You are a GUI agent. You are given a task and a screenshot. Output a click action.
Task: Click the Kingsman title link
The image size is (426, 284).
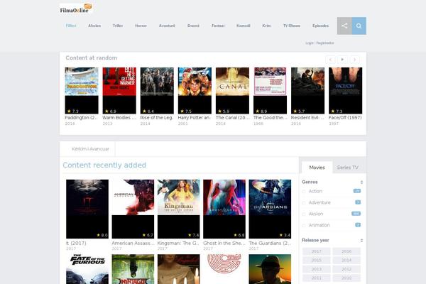click(x=178, y=244)
